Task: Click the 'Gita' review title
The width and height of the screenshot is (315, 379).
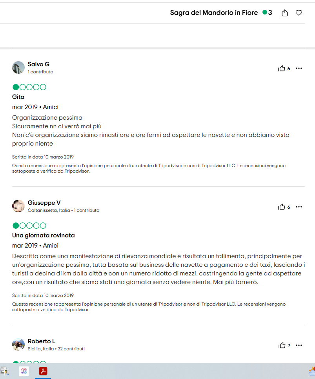Action: coord(18,97)
